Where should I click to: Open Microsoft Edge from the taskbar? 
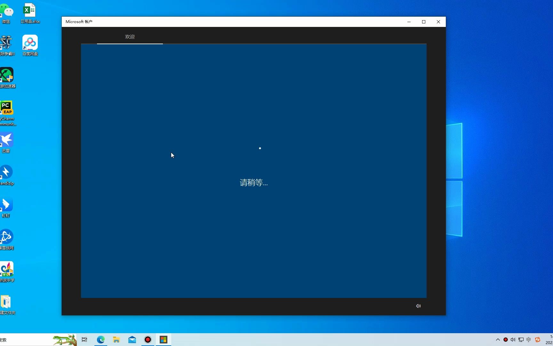(x=100, y=339)
